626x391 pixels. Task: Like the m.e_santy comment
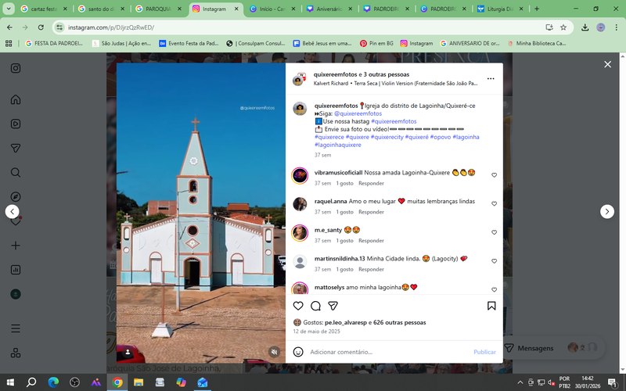[x=494, y=232]
